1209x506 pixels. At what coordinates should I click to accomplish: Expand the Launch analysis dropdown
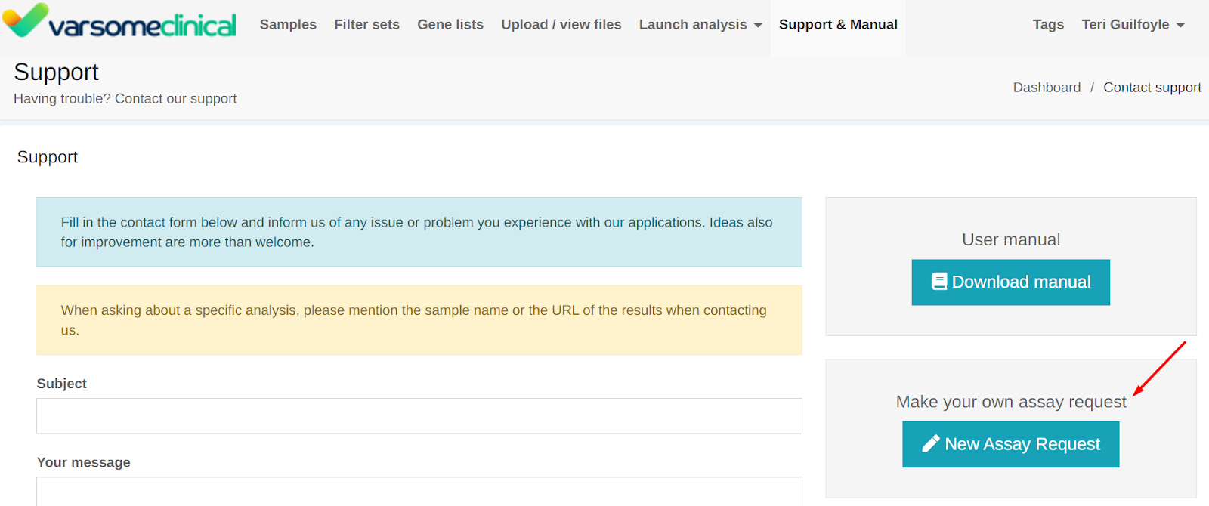(693, 25)
